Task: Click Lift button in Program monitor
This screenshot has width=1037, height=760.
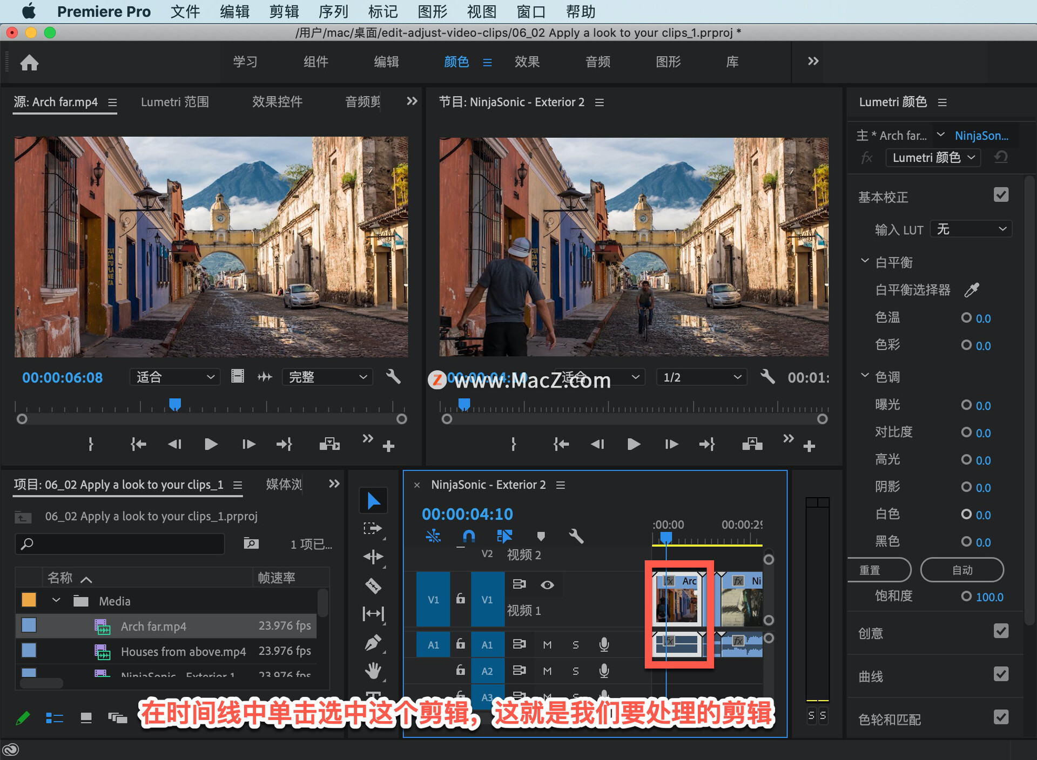Action: (752, 444)
